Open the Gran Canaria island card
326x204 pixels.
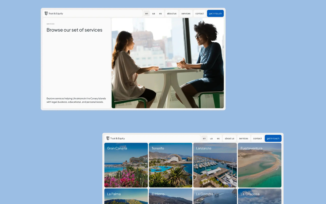click(126, 165)
